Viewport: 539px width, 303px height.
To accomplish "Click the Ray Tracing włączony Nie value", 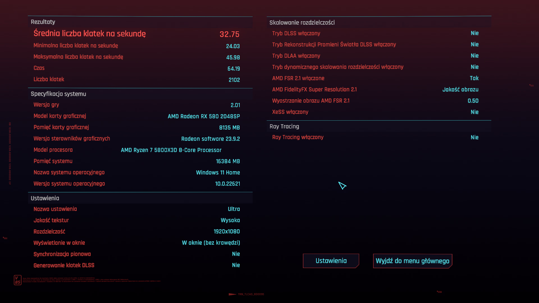I will [474, 137].
